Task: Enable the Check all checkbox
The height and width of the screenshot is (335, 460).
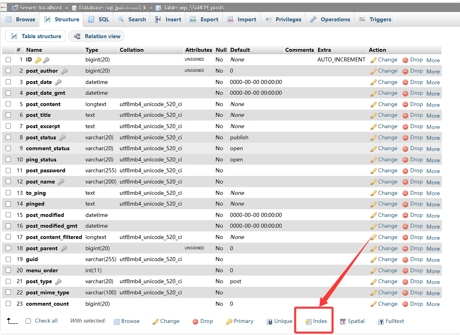Action: [29, 321]
